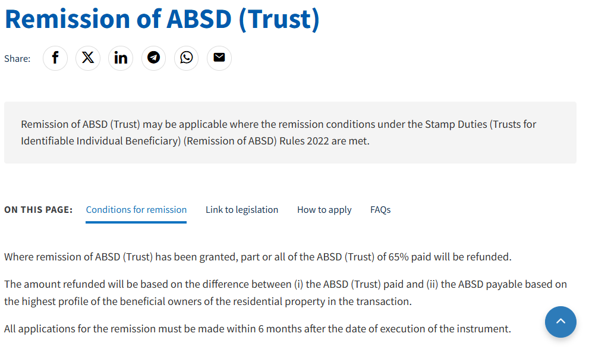Open the FAQs section link
This screenshot has width=589, height=349.
[380, 210]
